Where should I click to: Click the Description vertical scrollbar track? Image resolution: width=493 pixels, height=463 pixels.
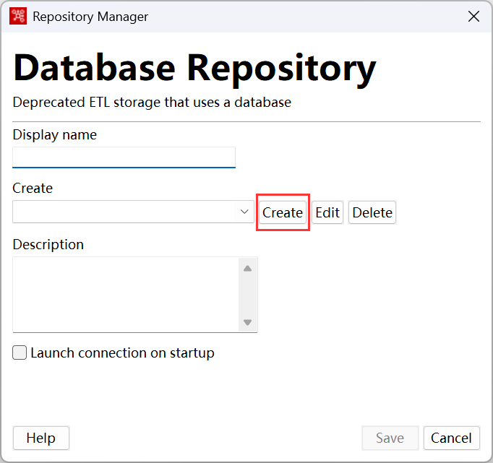click(x=248, y=295)
